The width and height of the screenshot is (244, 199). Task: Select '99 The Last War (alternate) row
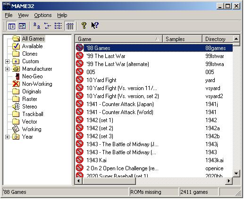[154, 64]
